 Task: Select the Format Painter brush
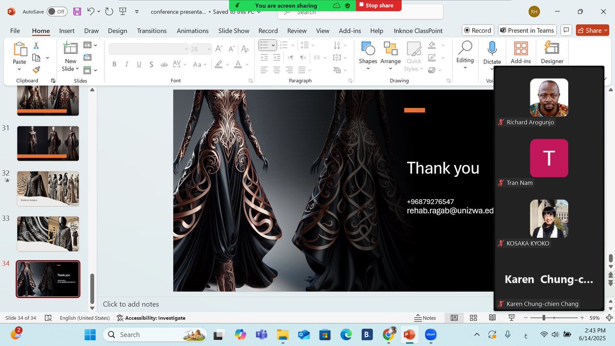pos(36,70)
